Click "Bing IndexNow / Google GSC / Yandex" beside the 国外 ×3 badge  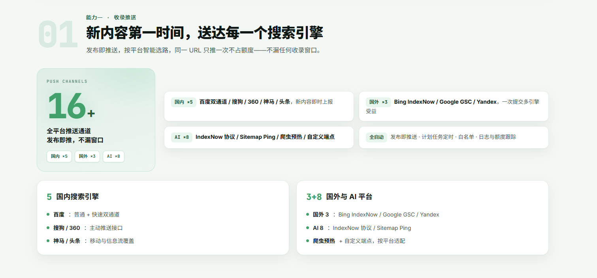445,102
